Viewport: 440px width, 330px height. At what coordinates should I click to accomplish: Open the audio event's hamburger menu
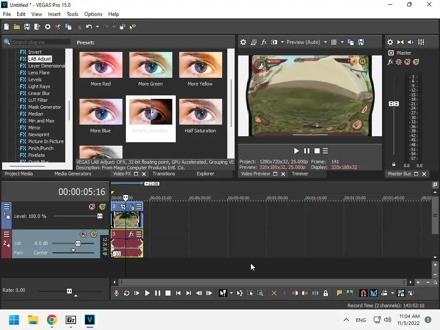pos(139,234)
